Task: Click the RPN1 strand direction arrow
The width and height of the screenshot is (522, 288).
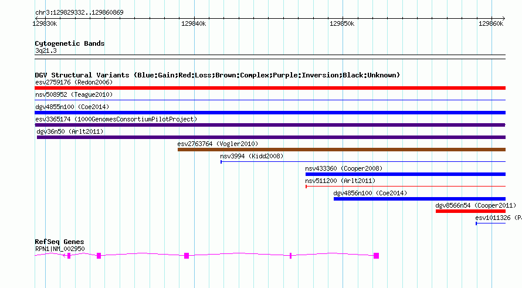Action: [65, 255]
